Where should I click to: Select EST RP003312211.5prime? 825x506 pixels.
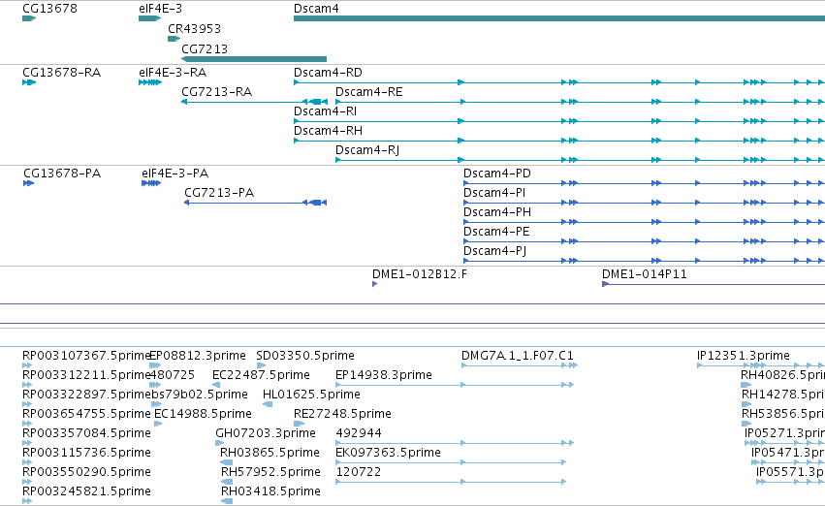(x=86, y=375)
